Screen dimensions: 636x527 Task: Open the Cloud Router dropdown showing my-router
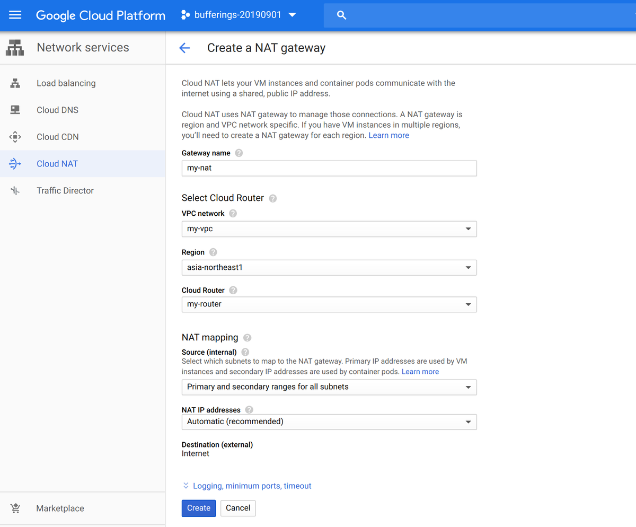[x=329, y=304]
